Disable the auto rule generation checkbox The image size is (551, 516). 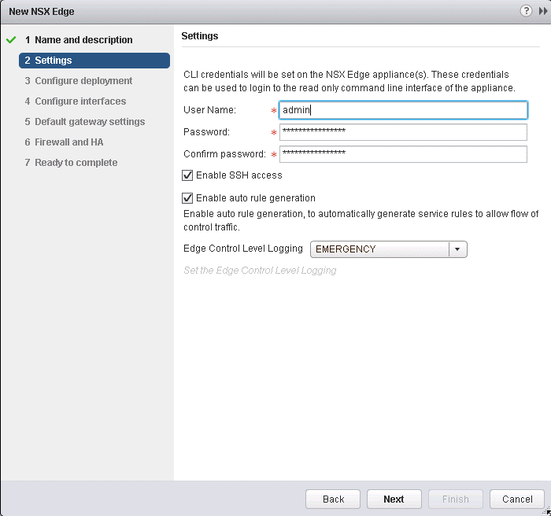coord(187,198)
